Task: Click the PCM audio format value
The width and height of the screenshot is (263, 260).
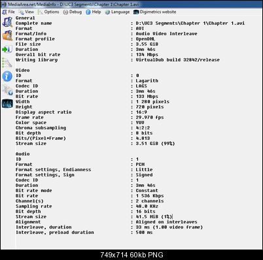Action: click(x=140, y=164)
